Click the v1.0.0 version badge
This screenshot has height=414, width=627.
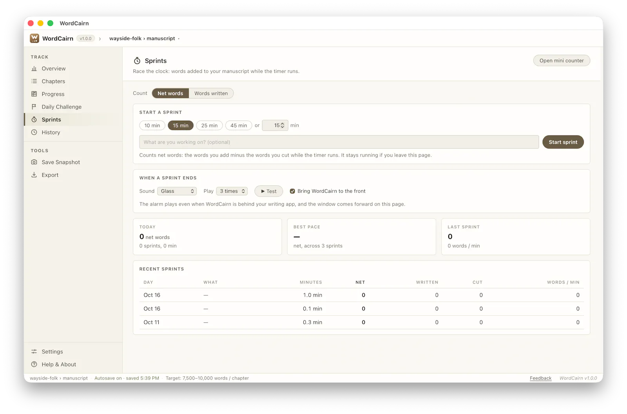click(x=85, y=38)
